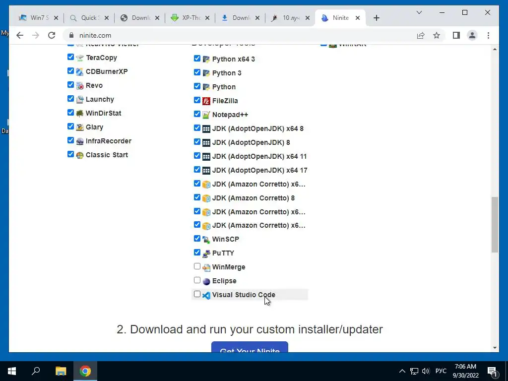Open the Chrome profile avatar

click(472, 35)
